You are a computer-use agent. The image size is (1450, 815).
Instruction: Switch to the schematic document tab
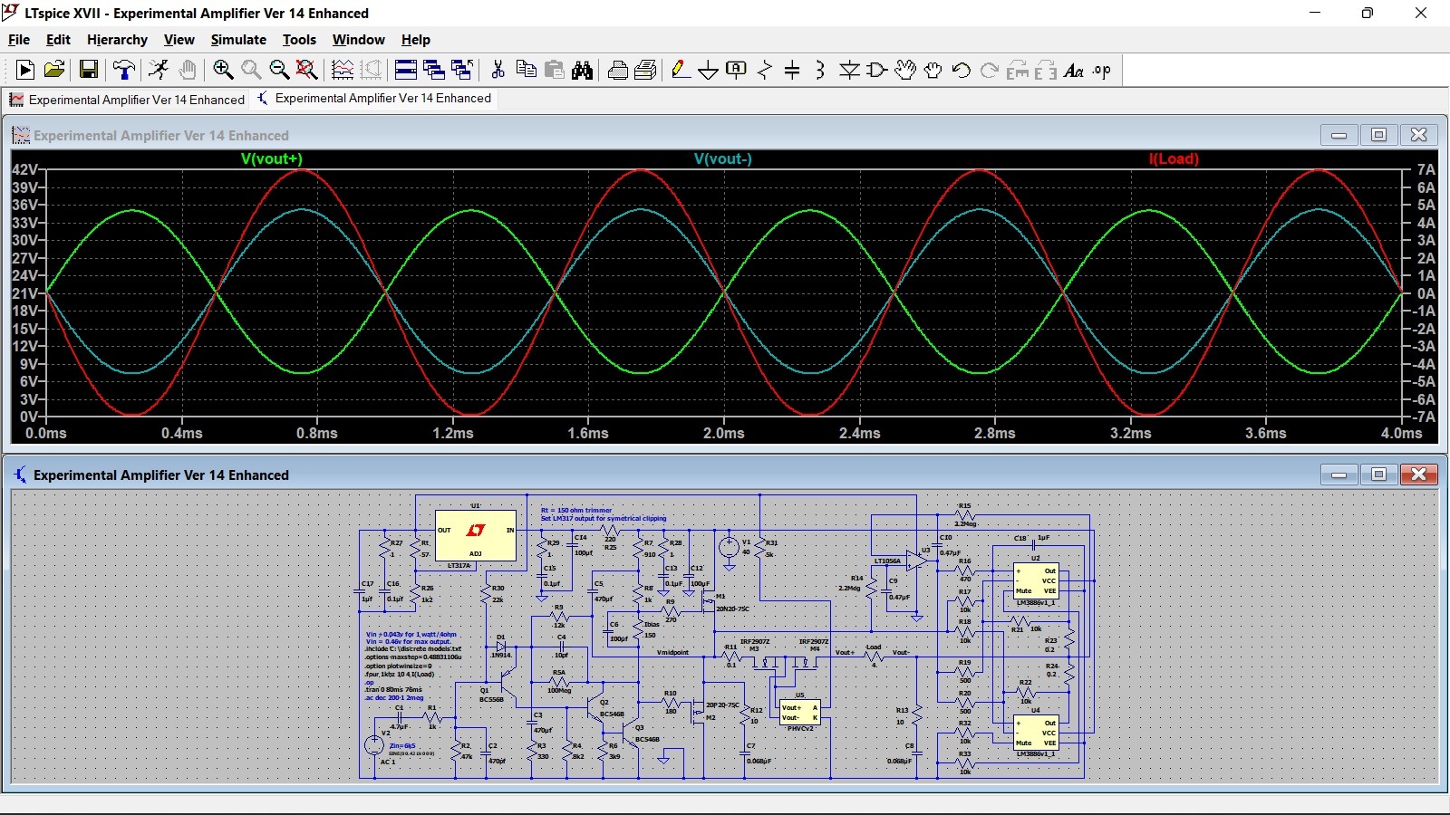(x=374, y=99)
